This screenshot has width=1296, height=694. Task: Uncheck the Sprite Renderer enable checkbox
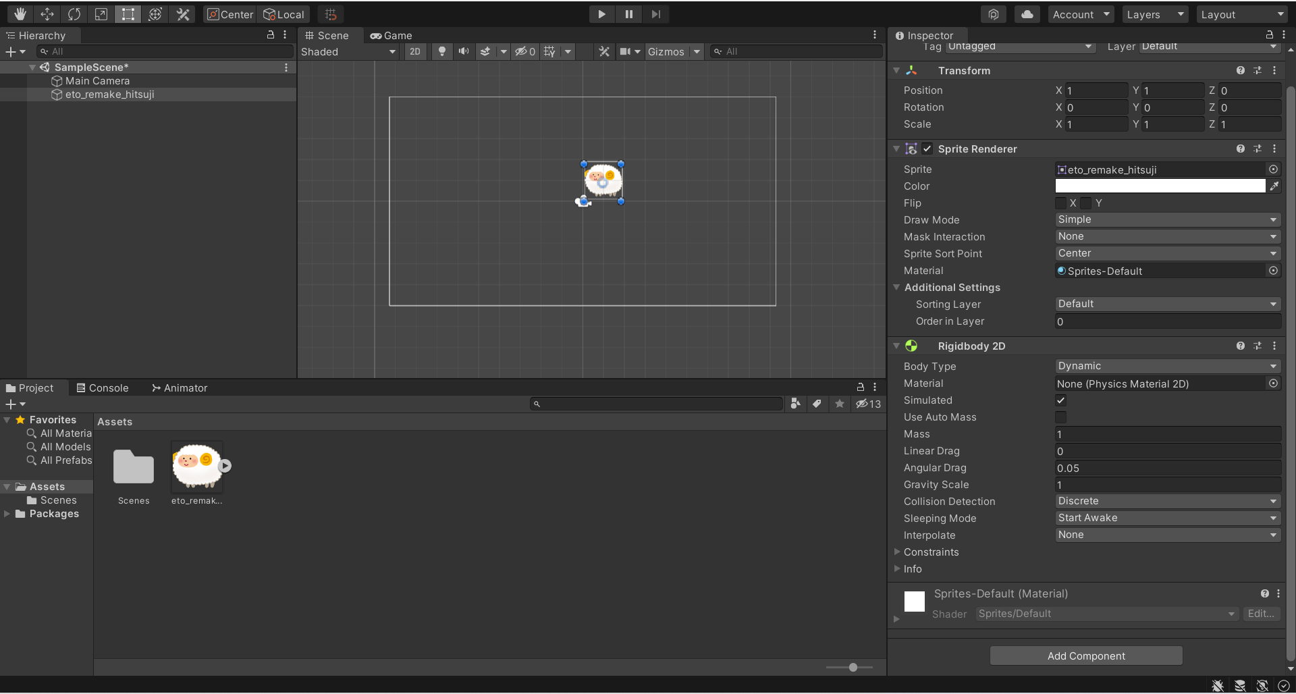927,149
